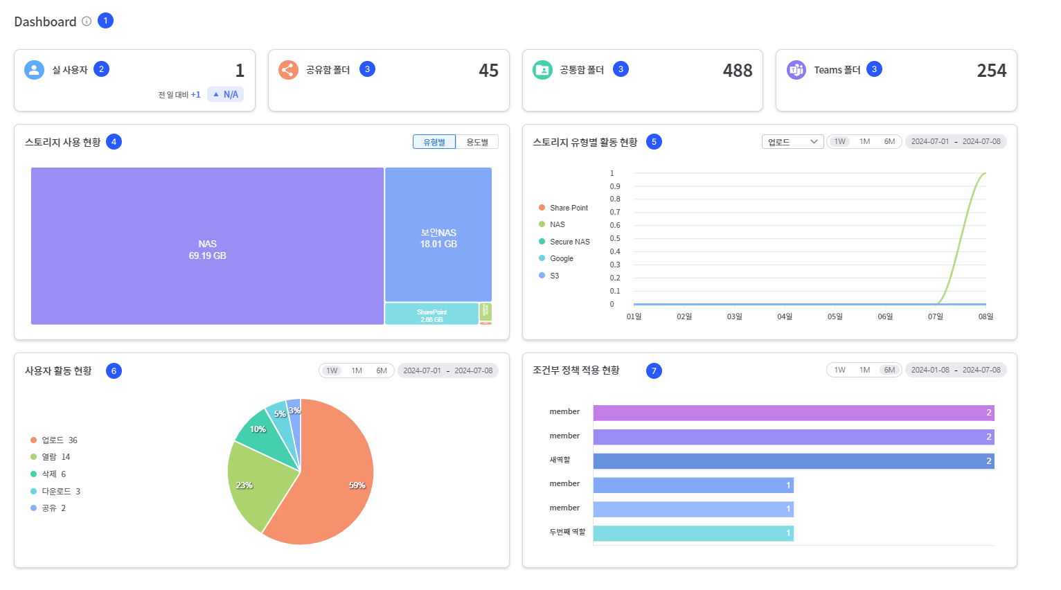
Task: Toggle Google legend item
Action: click(556, 258)
